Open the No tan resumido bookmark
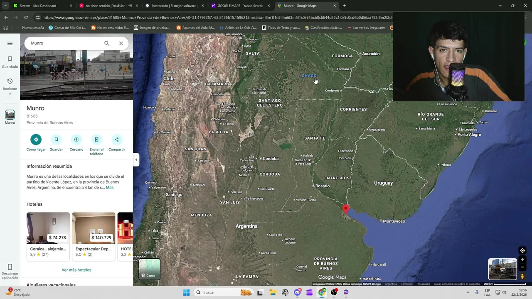This screenshot has width=532, height=299. (110, 28)
